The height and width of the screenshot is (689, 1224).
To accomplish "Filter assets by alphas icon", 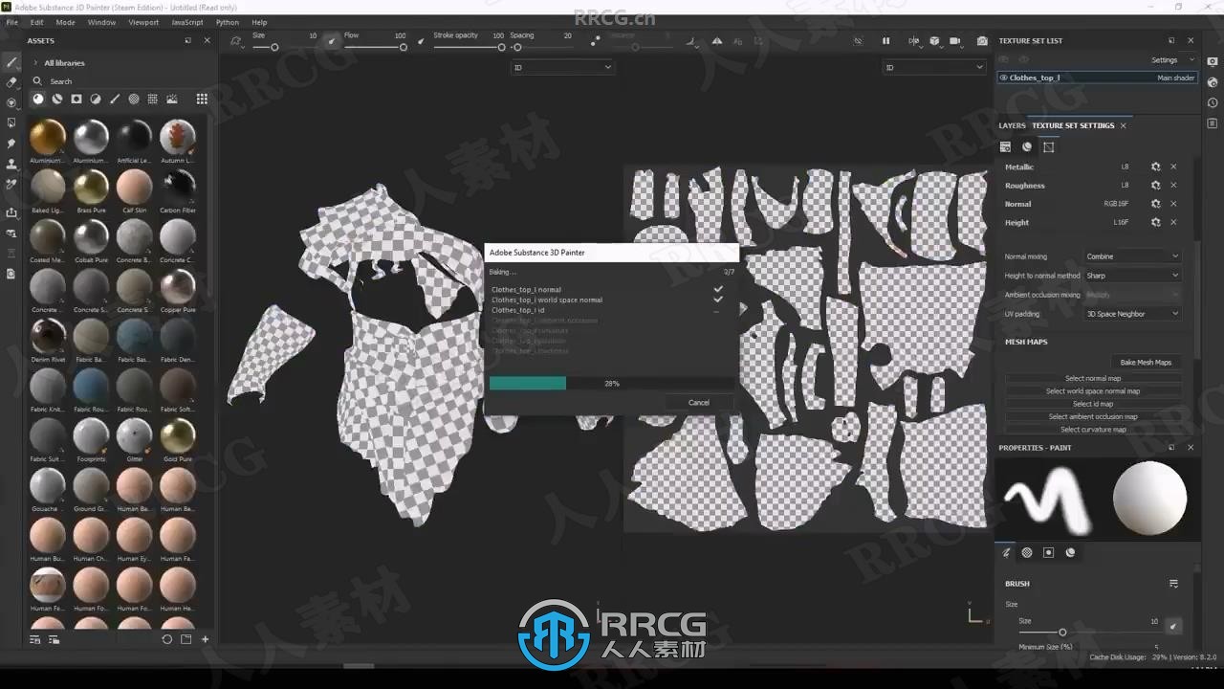I will pyautogui.click(x=134, y=99).
